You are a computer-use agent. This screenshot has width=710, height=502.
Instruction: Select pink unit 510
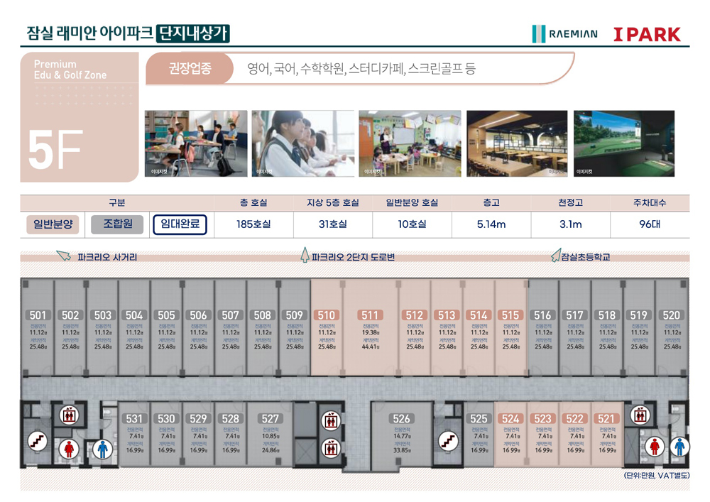(x=327, y=328)
